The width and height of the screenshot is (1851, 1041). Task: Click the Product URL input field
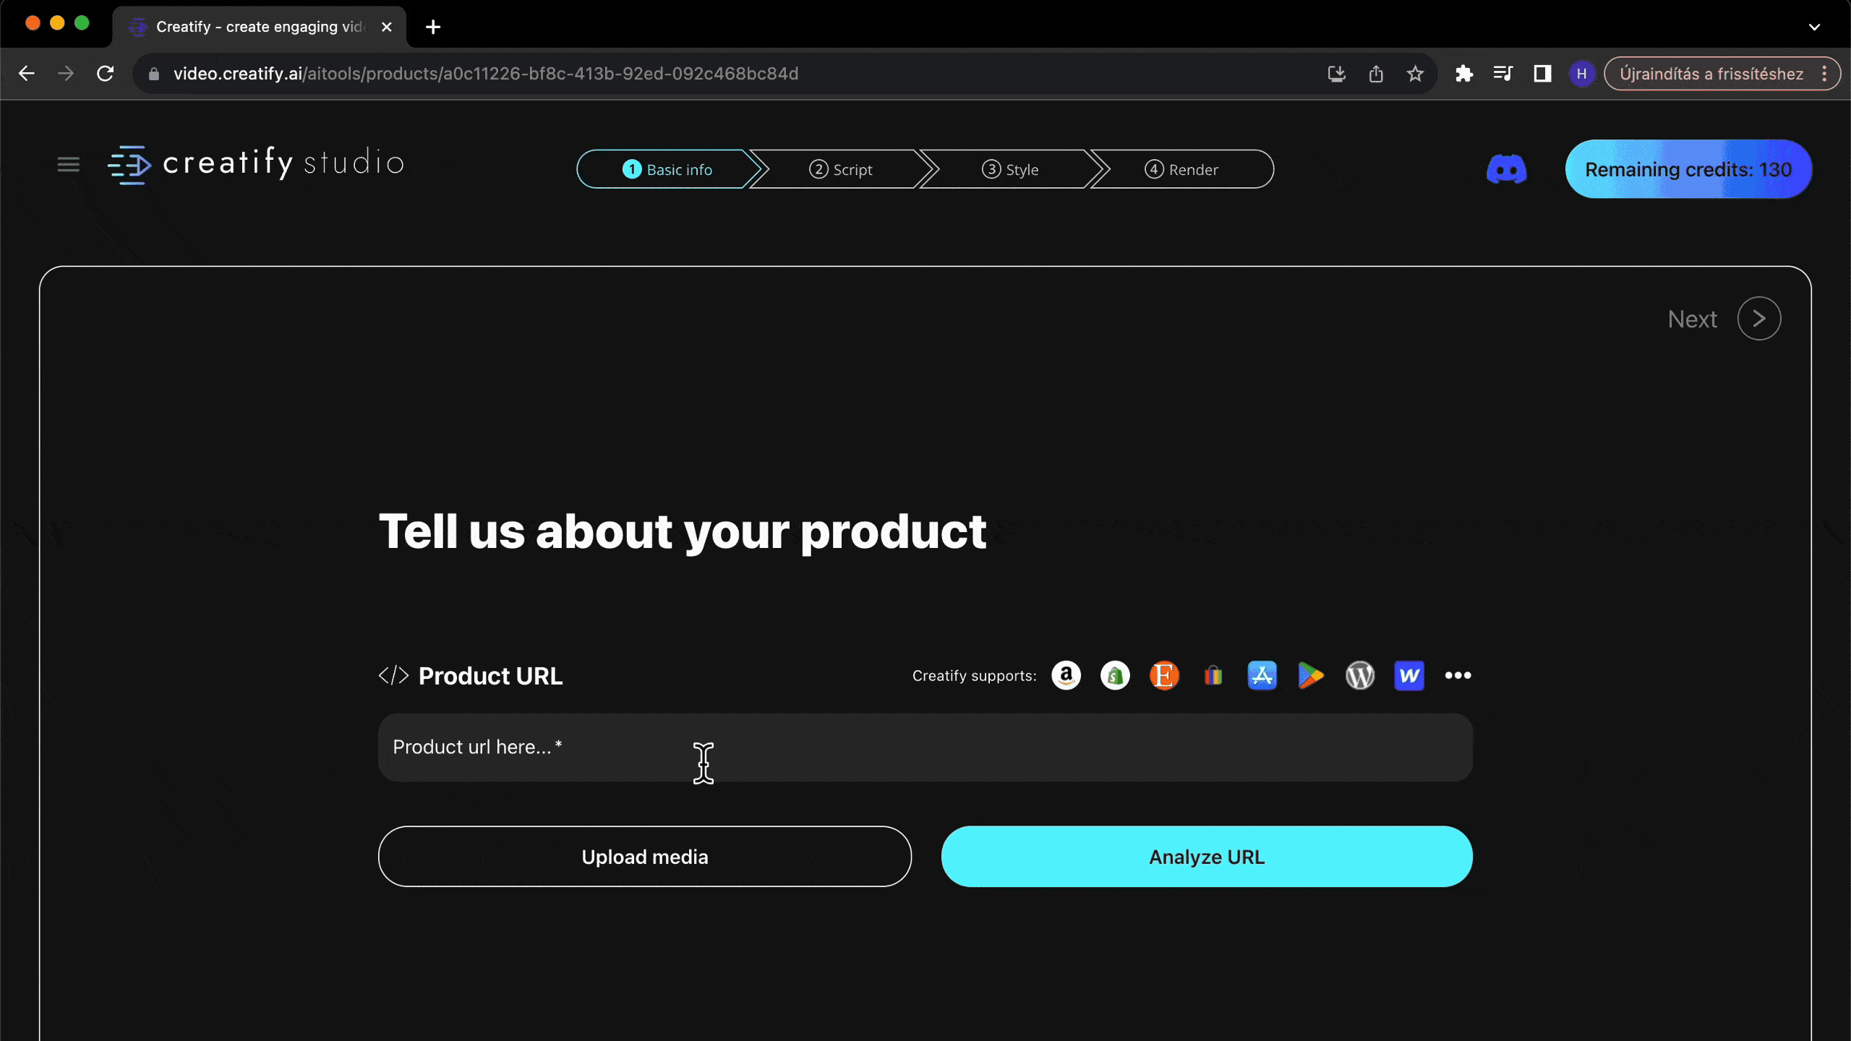924,746
